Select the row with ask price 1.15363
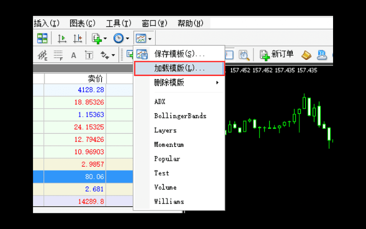Screen dimensions: 366x229 [83, 115]
